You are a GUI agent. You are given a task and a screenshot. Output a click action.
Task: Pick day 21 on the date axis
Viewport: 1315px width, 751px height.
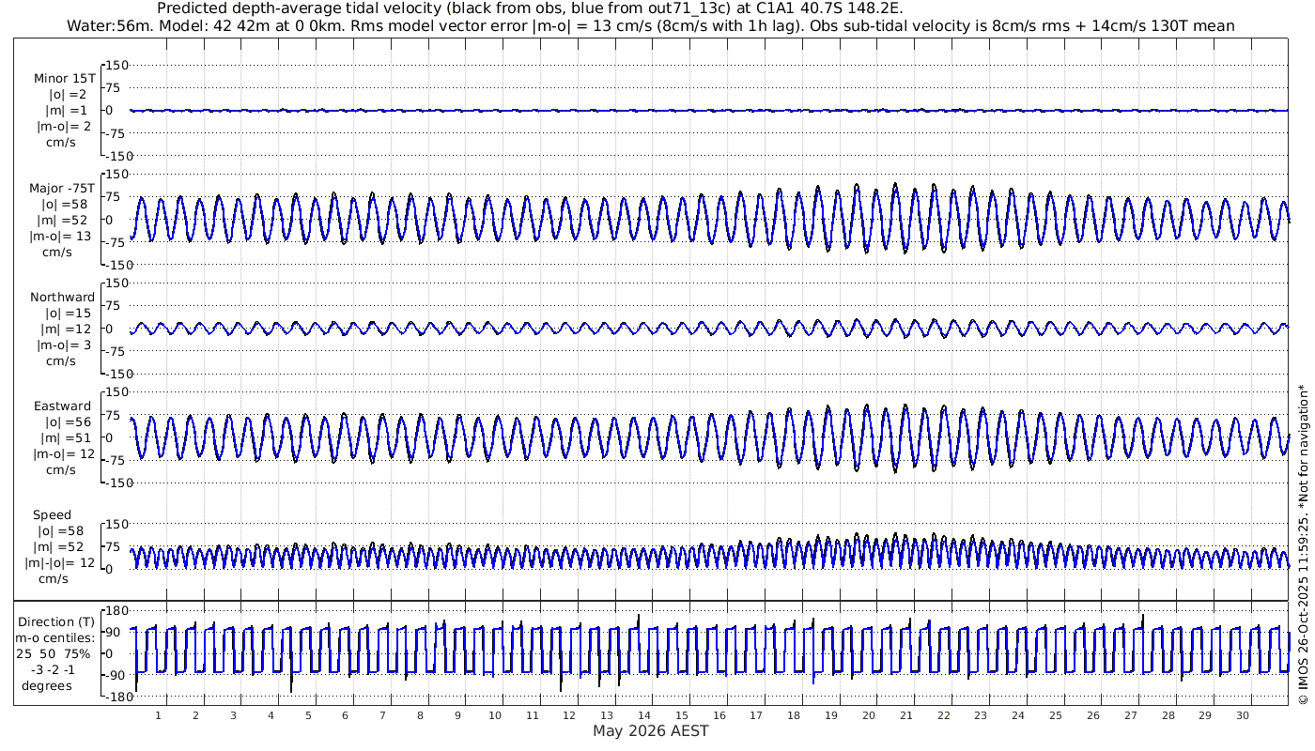point(906,715)
